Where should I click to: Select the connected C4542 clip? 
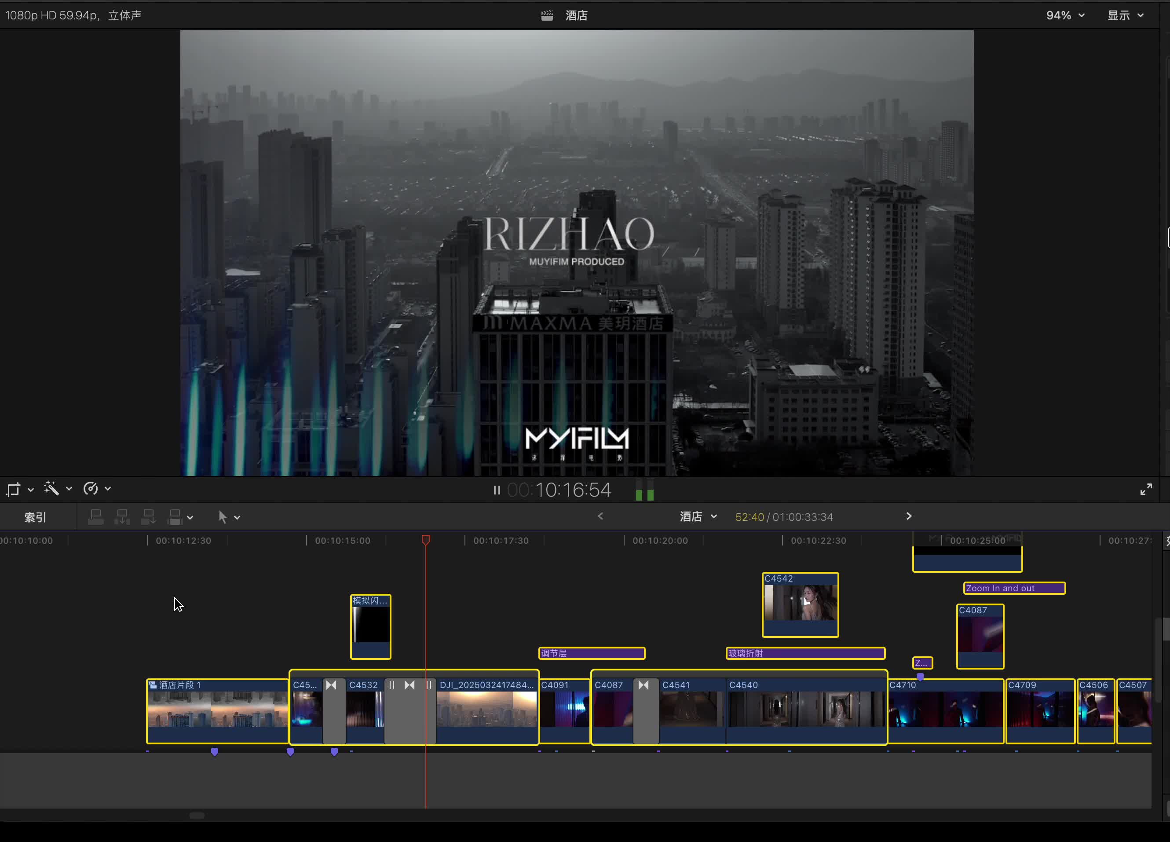[800, 605]
